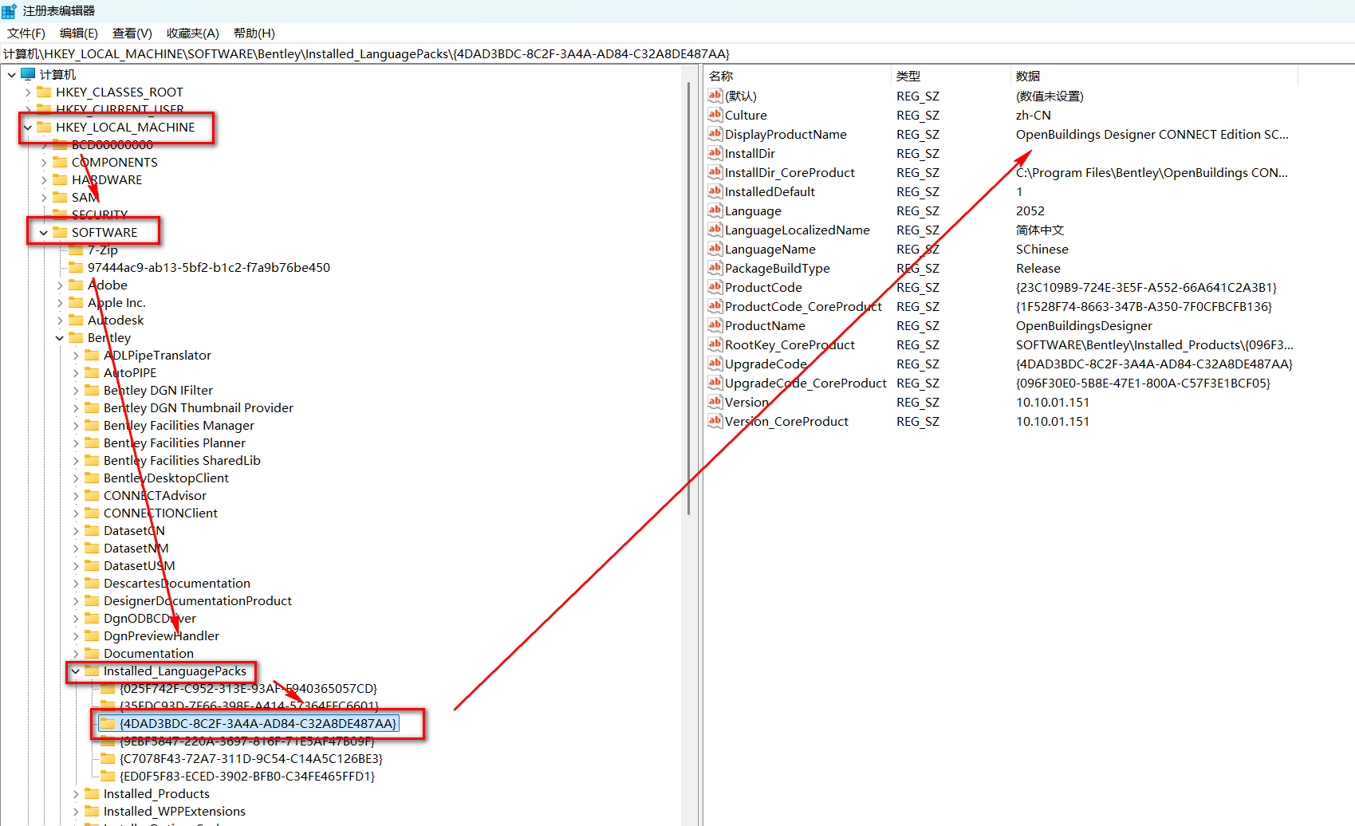Open the 查看(V) view menu
This screenshot has width=1355, height=826.
pyautogui.click(x=132, y=33)
